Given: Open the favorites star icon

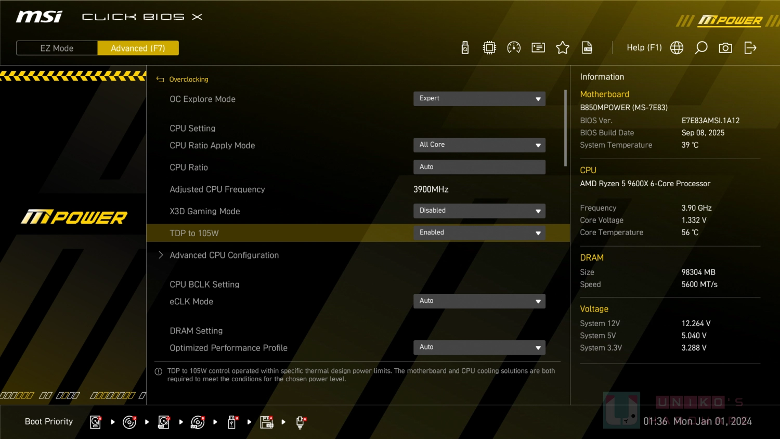Looking at the screenshot, I should click(x=563, y=48).
